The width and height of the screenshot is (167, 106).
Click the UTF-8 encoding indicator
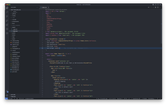(x=126, y=98)
